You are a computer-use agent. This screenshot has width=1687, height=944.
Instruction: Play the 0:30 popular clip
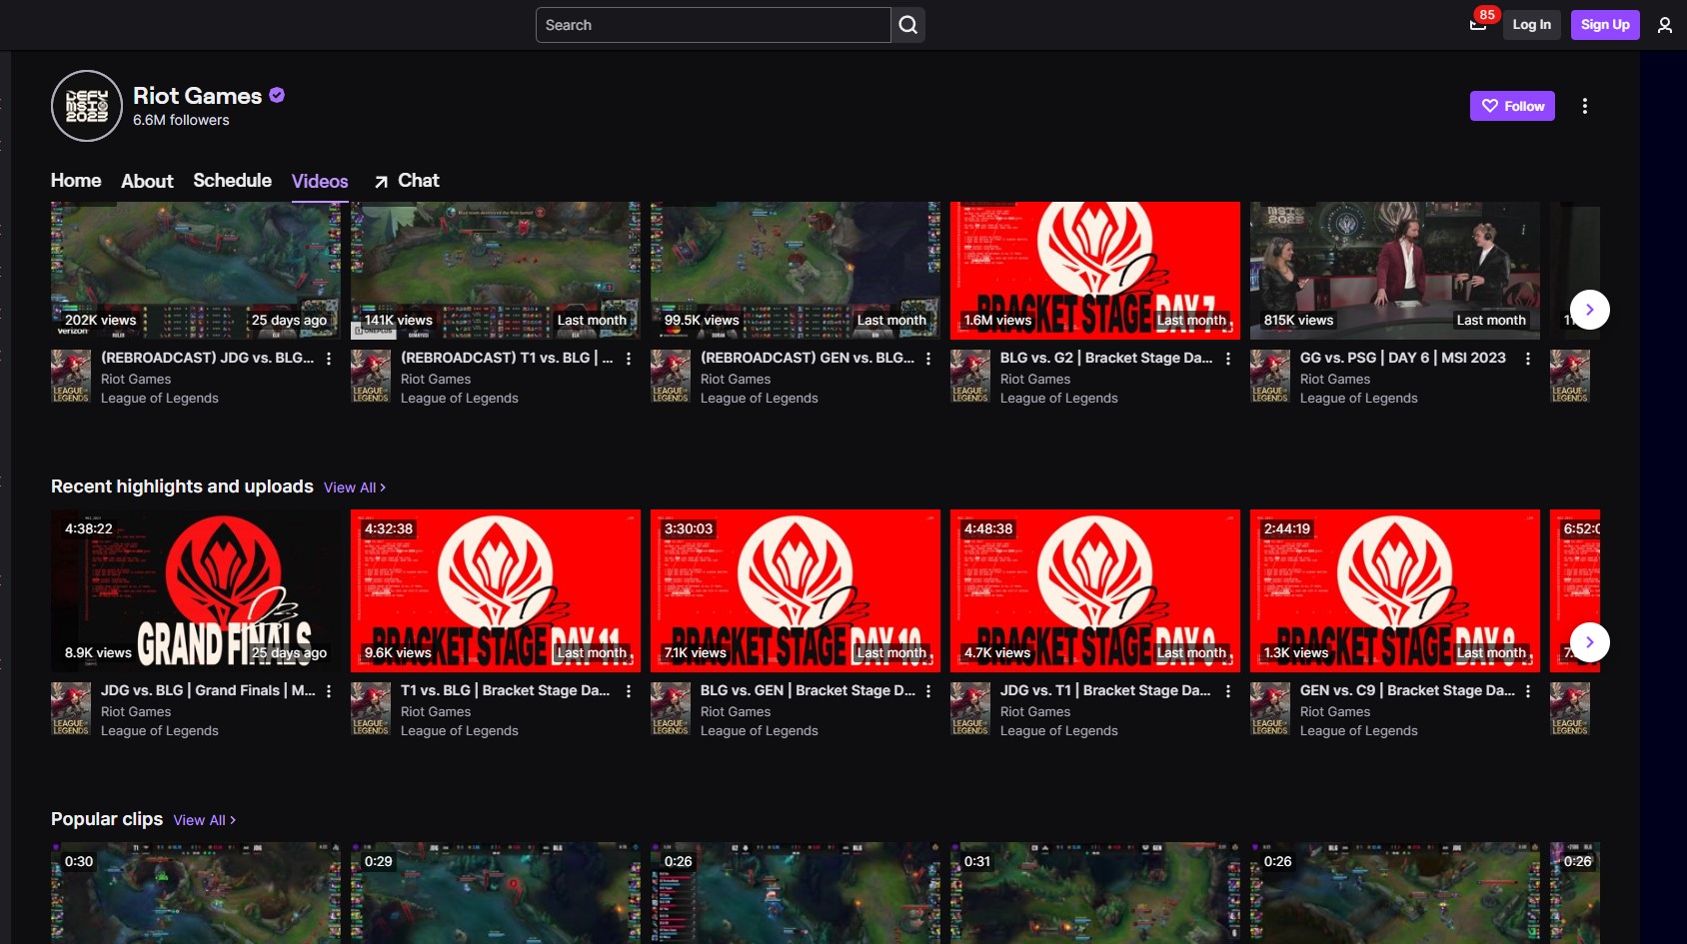pos(196,893)
